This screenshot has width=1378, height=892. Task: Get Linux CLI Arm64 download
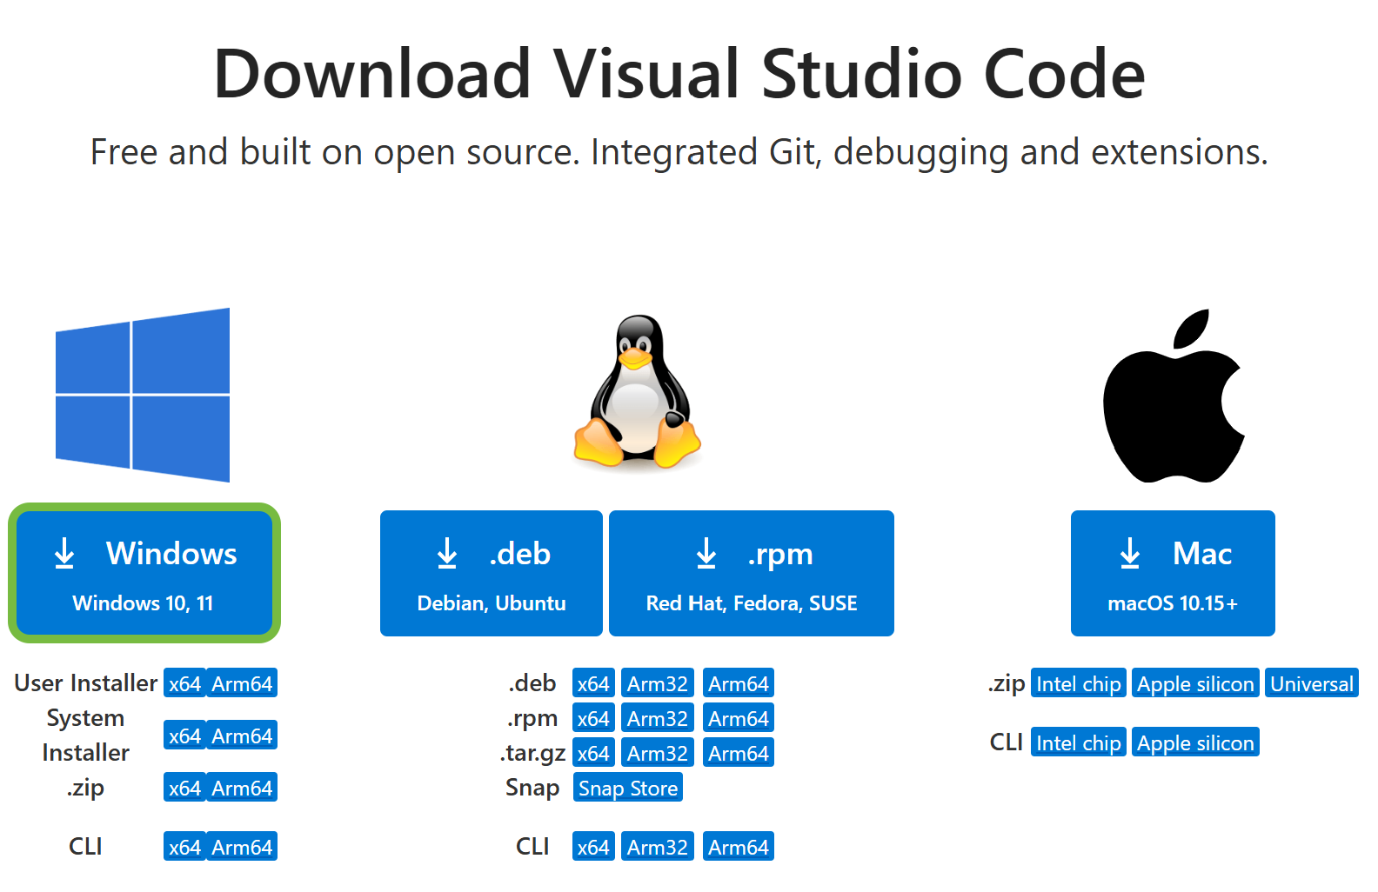tap(739, 847)
